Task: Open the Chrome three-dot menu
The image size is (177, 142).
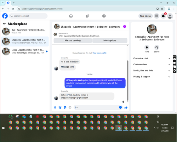Action: [x=174, y=9]
